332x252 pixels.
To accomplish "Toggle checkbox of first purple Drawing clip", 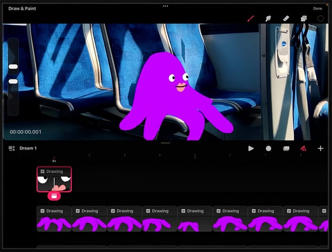I will (x=43, y=211).
